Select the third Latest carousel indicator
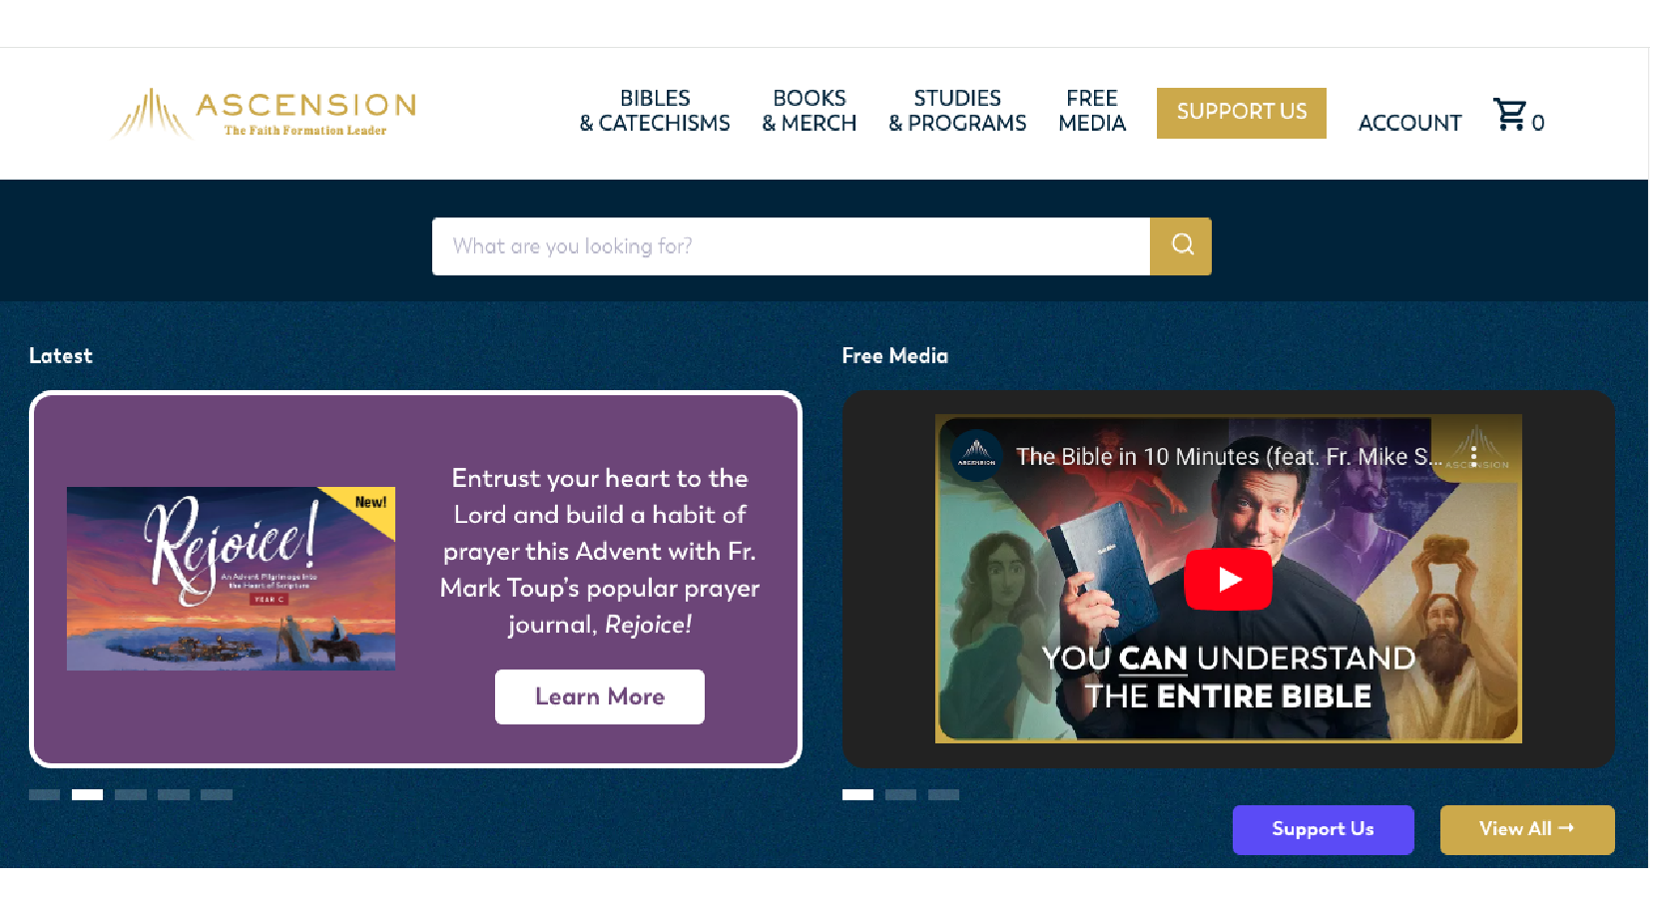Screen dimensions: 1654x915 pyautogui.click(x=131, y=794)
